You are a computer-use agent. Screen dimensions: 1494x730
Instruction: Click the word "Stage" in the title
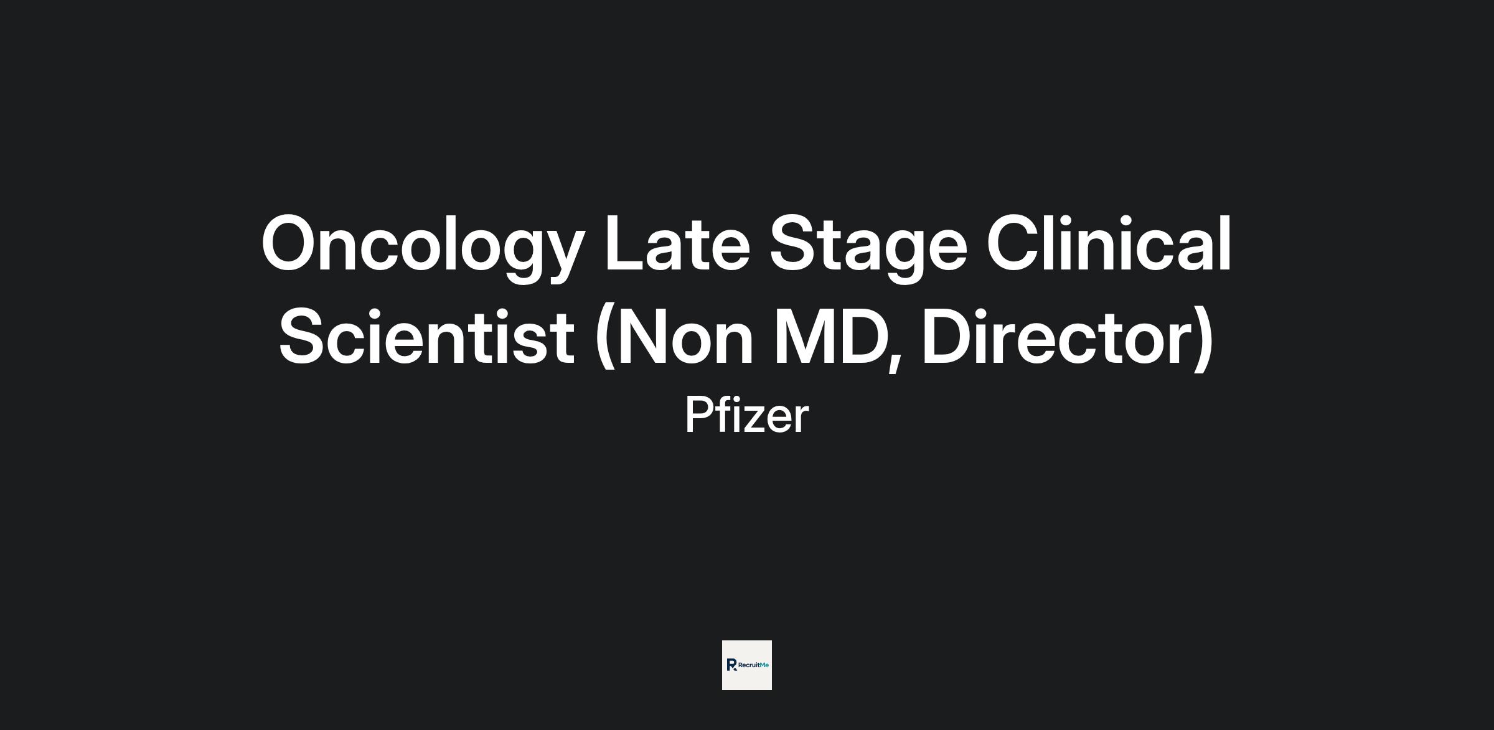[868, 244]
